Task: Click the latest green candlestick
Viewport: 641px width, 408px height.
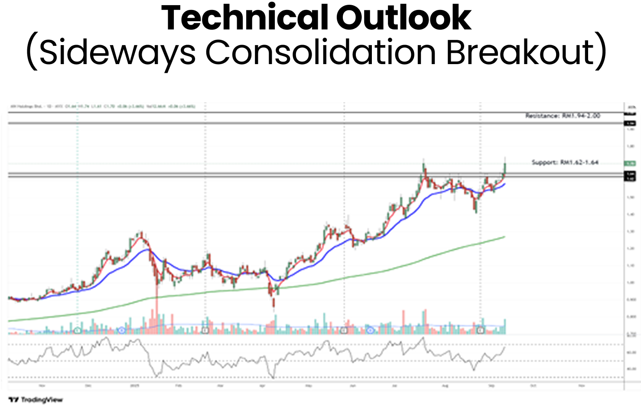Action: point(504,168)
